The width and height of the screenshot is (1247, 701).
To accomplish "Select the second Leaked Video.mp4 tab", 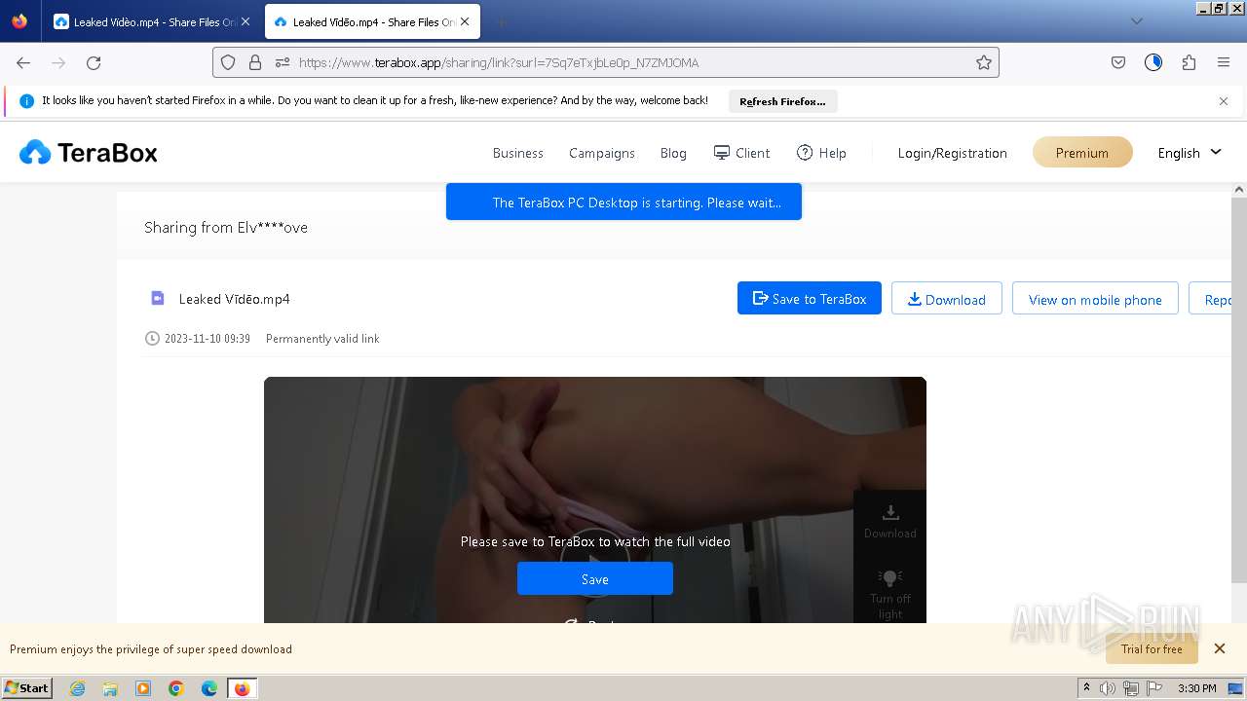I will (372, 21).
